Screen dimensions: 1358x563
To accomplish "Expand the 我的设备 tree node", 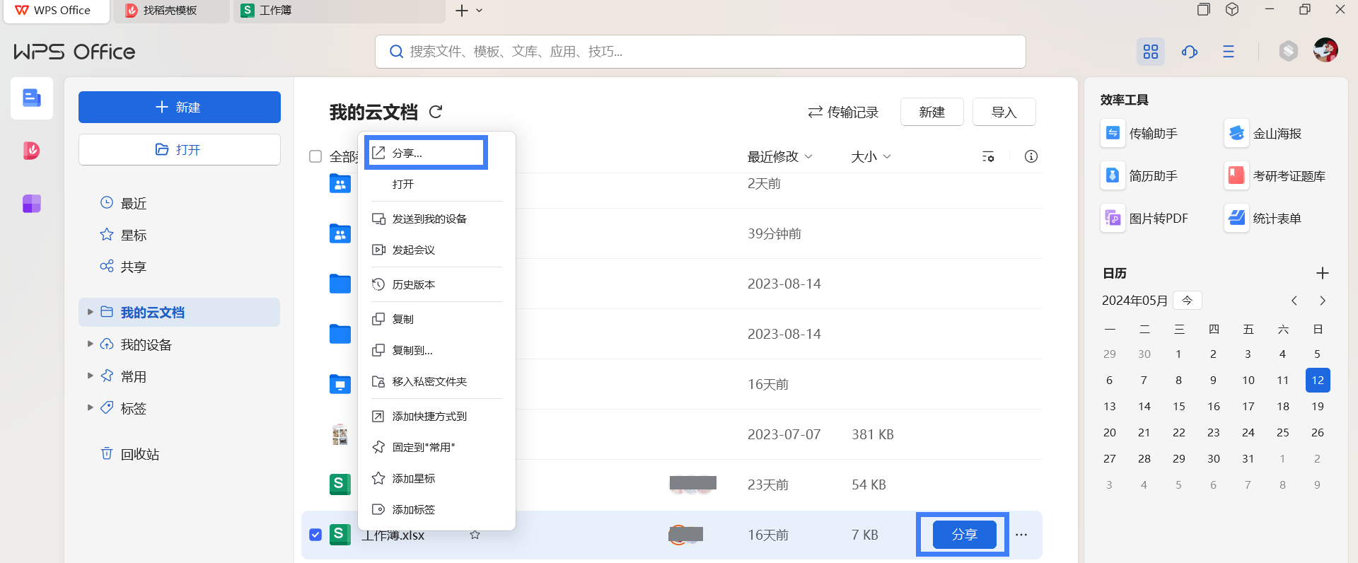I will pyautogui.click(x=90, y=344).
